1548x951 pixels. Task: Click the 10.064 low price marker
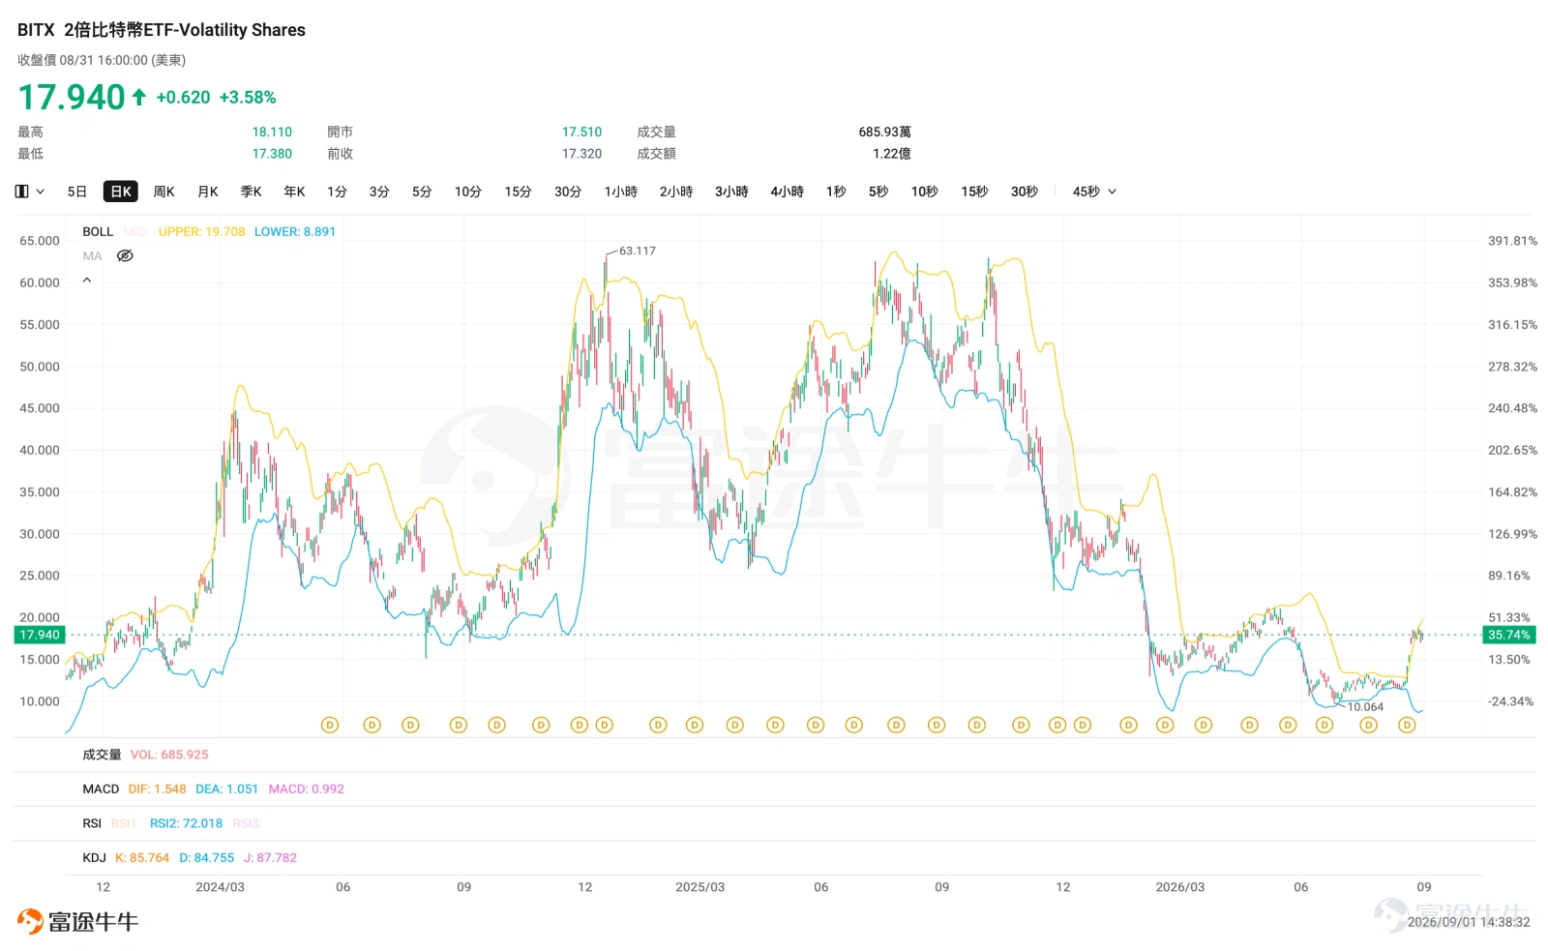tap(1365, 707)
